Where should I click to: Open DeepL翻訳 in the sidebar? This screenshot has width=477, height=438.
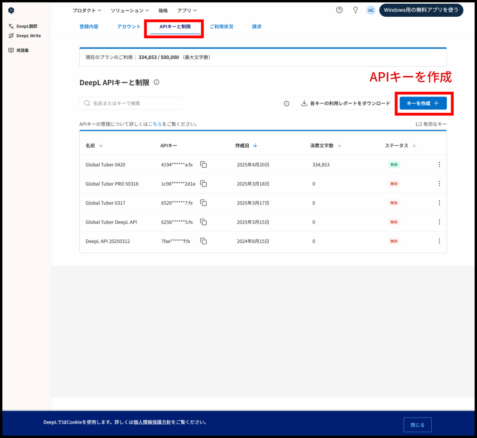[23, 26]
